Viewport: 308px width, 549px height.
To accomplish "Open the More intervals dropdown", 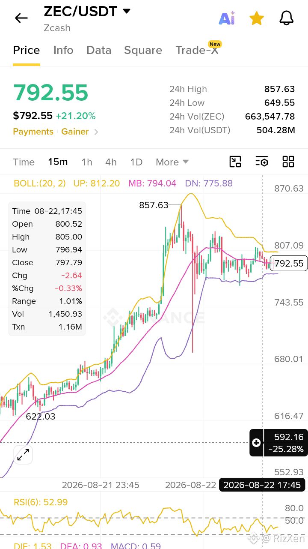I will [x=172, y=162].
